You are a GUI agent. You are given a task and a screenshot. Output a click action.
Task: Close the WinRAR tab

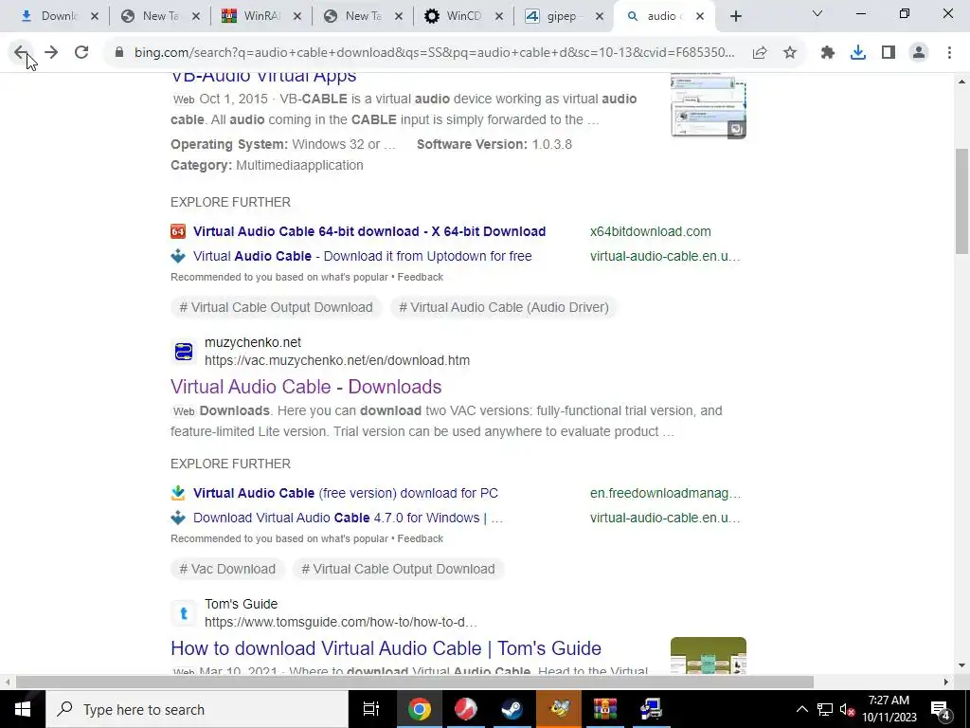(296, 17)
